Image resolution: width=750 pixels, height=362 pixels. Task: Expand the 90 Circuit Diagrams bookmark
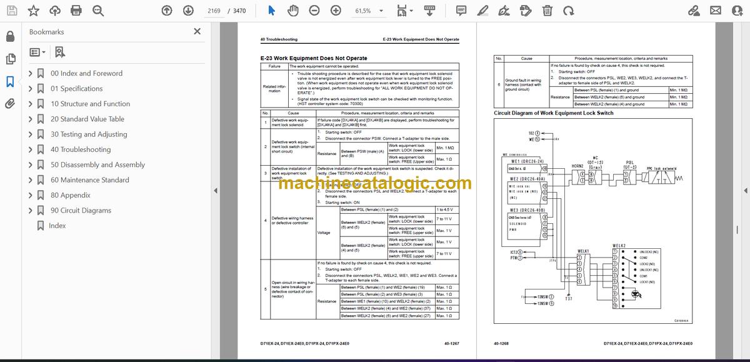[30, 211]
